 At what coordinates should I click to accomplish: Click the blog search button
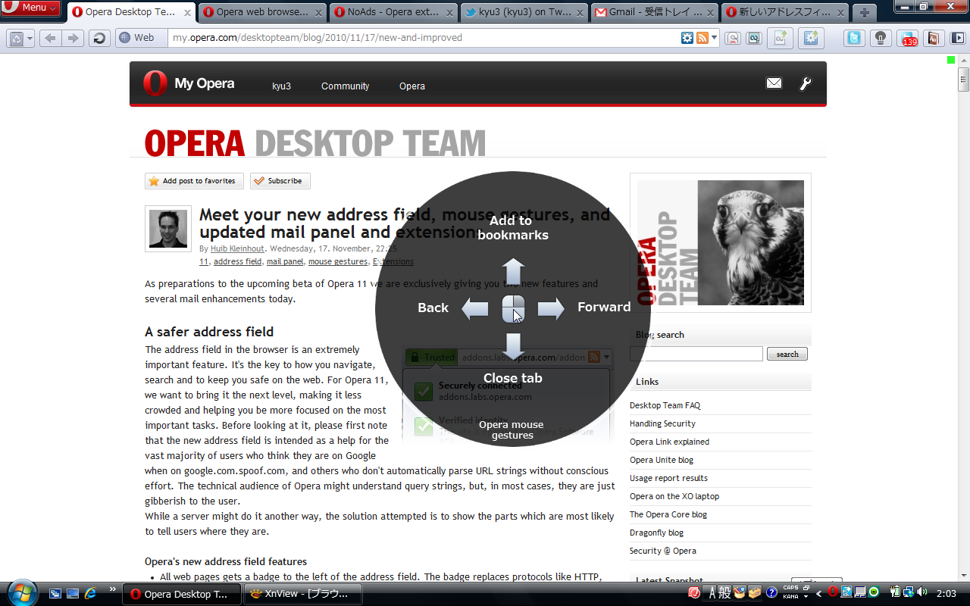[x=787, y=354]
